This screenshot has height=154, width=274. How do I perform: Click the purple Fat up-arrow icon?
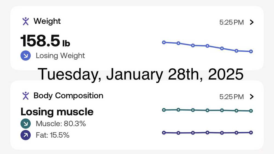(25, 135)
